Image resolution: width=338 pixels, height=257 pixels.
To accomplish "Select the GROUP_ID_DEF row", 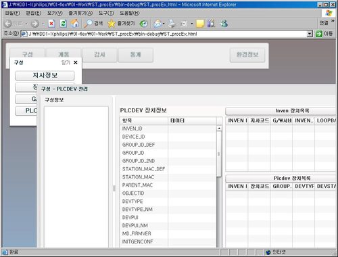I will point(168,145).
